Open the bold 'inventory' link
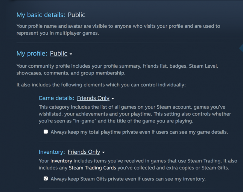 tap(61, 161)
